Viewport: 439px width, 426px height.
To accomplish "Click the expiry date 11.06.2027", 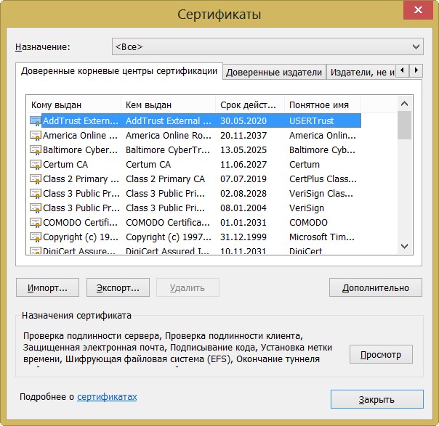I will (243, 165).
